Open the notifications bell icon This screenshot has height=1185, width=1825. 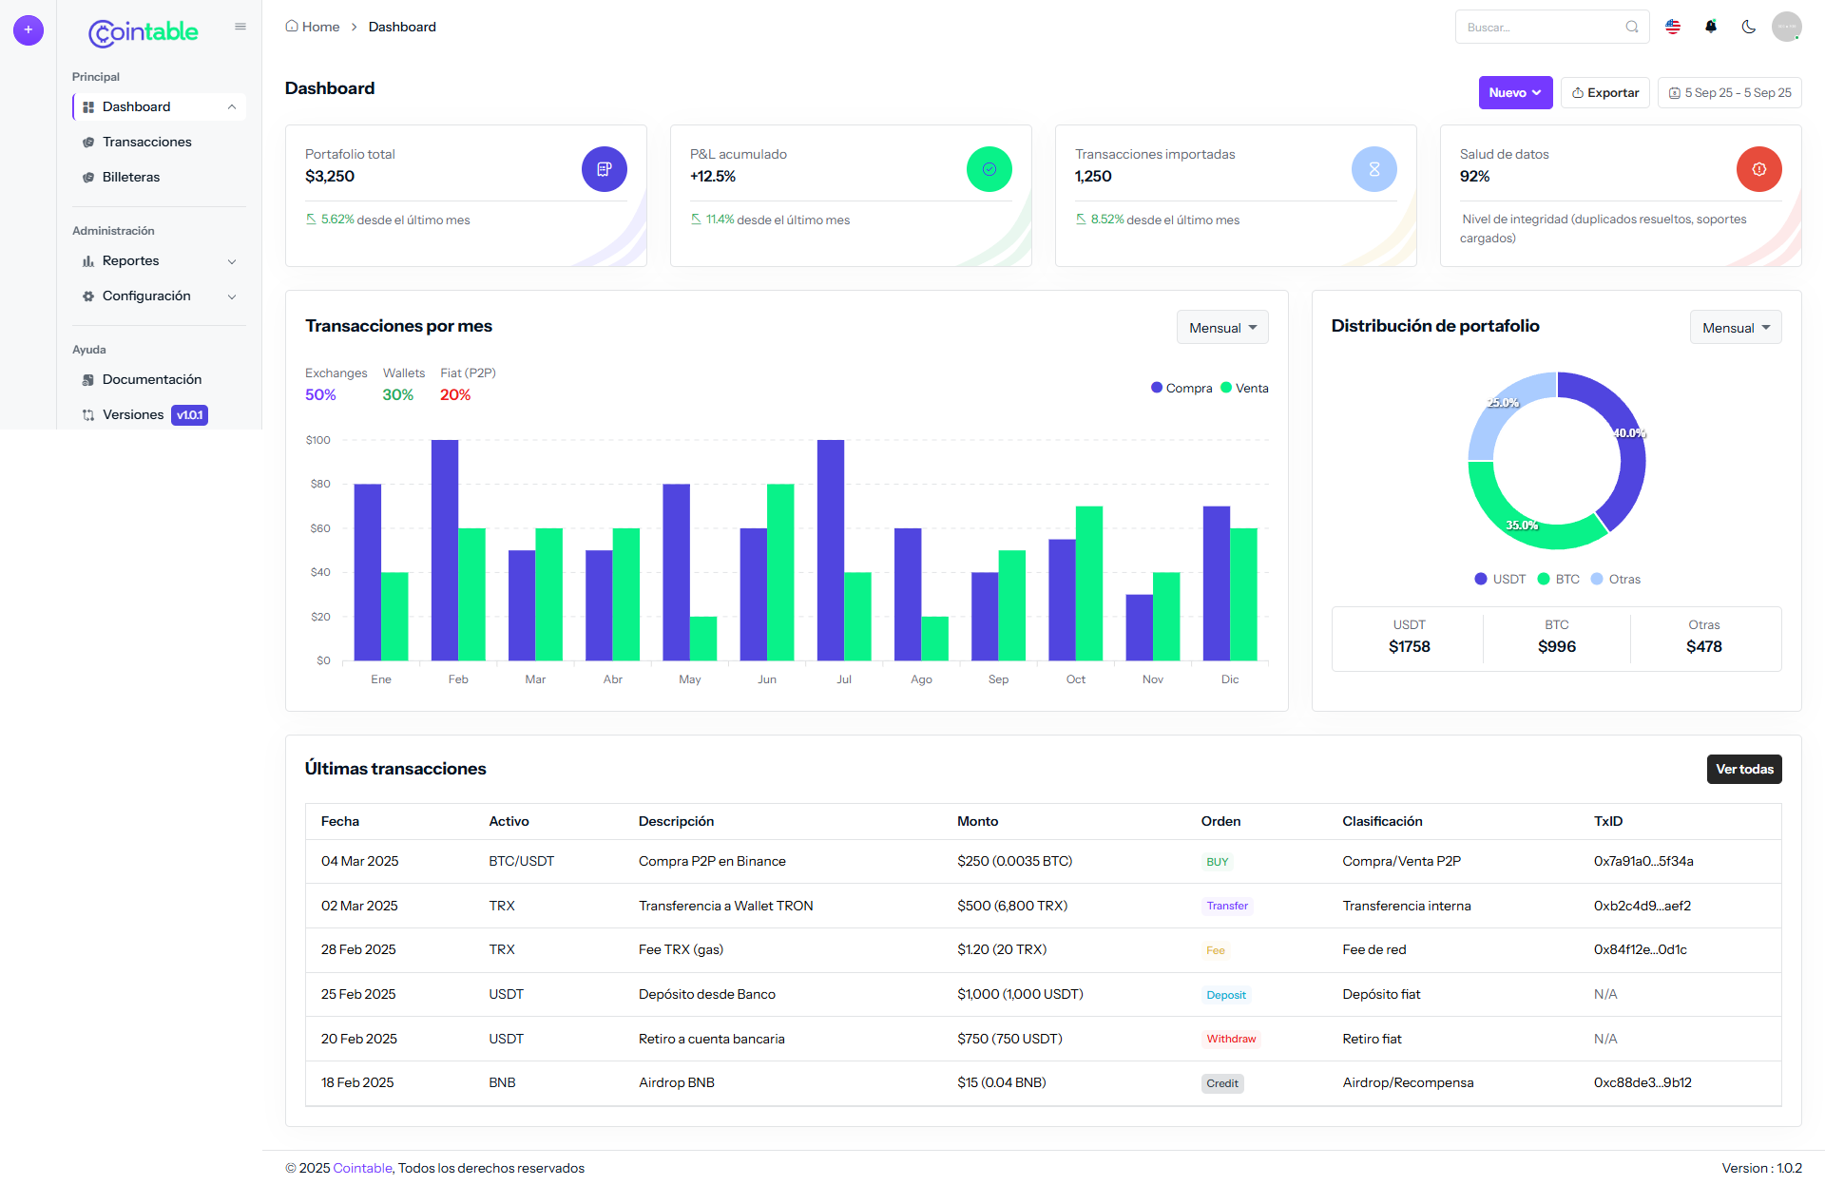click(1711, 27)
